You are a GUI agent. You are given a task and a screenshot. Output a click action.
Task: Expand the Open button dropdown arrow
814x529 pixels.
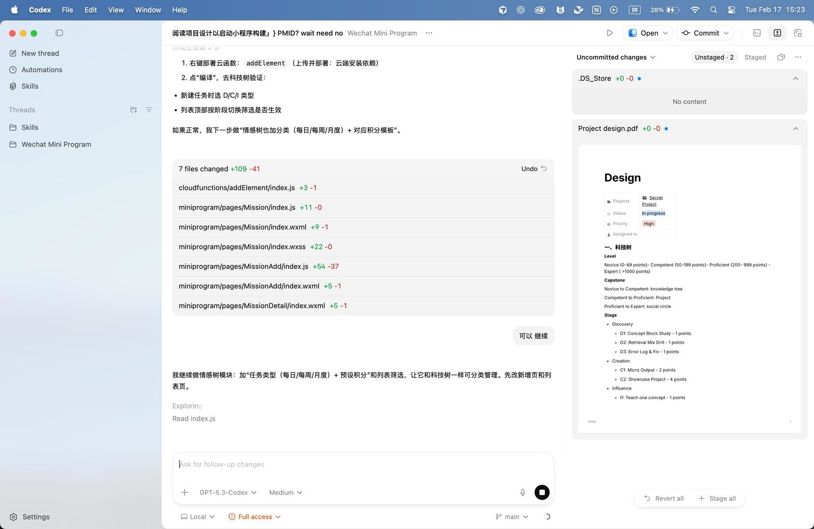coord(665,33)
